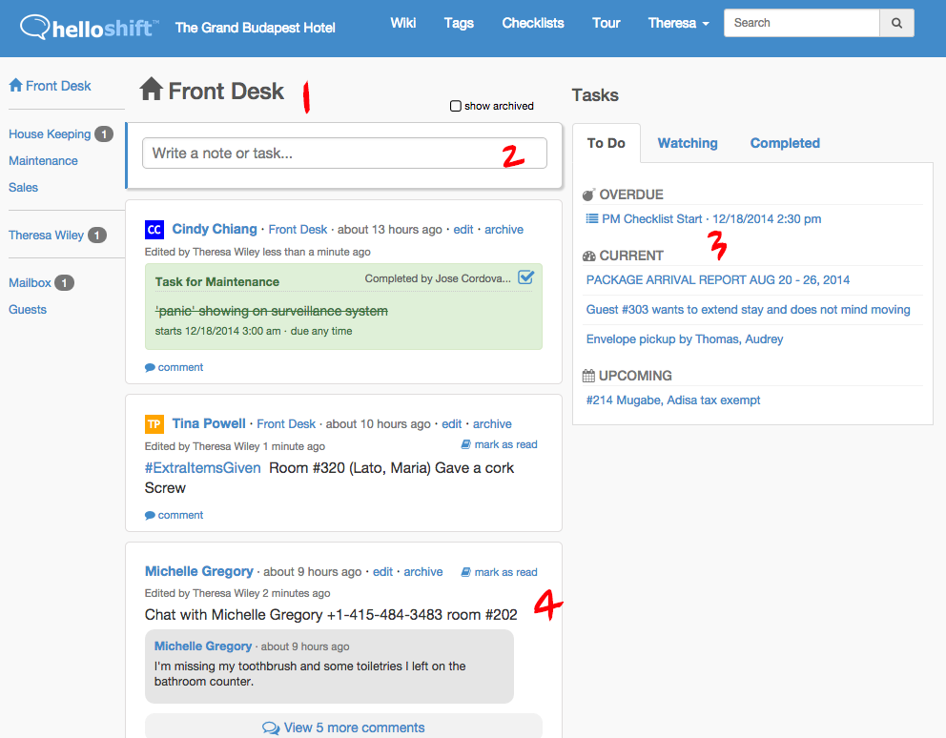Open PM Checklist Start overdue task
Screen dimensions: 946x738
711,218
